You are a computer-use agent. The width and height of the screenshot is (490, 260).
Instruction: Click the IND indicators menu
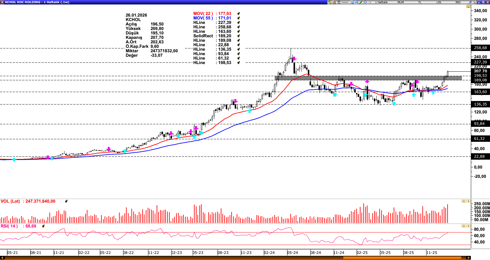pyautogui.click(x=458, y=2)
